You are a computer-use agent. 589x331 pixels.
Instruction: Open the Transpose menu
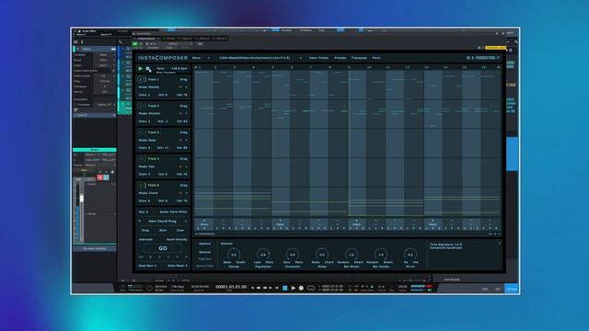click(359, 58)
